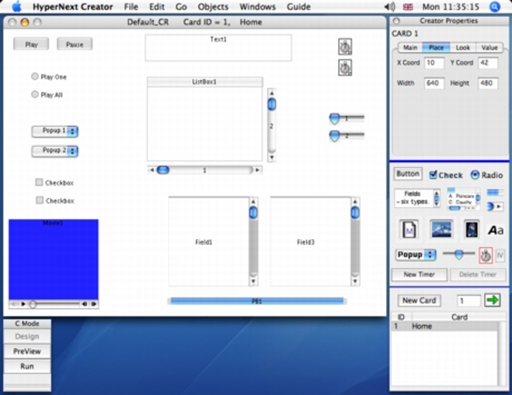Click the New Timer button
This screenshot has height=395, width=512.
[419, 275]
